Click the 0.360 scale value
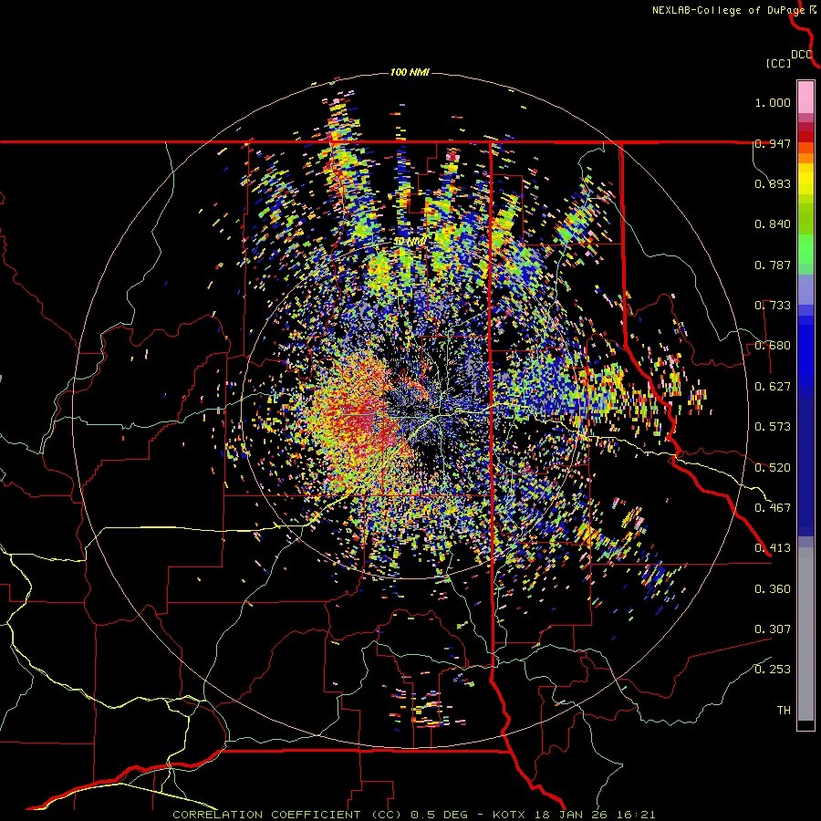The width and height of the screenshot is (821, 821). [773, 589]
